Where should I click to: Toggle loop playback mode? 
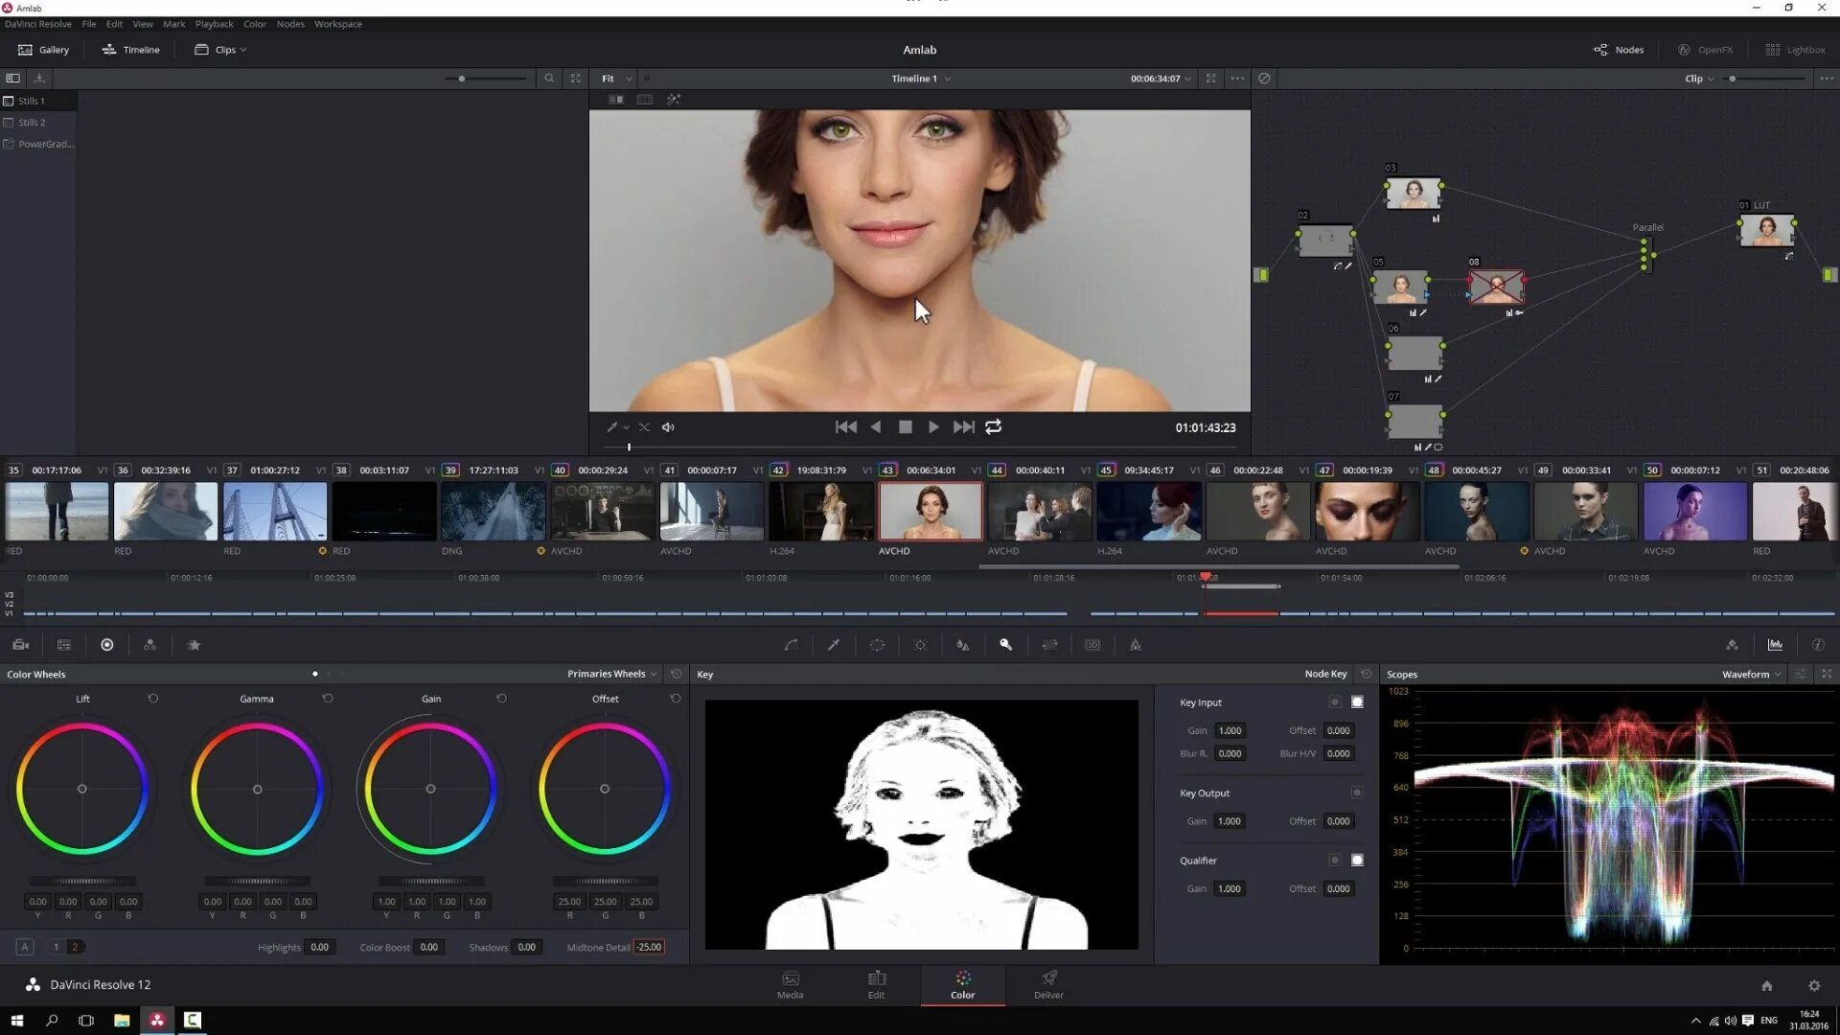tap(994, 426)
